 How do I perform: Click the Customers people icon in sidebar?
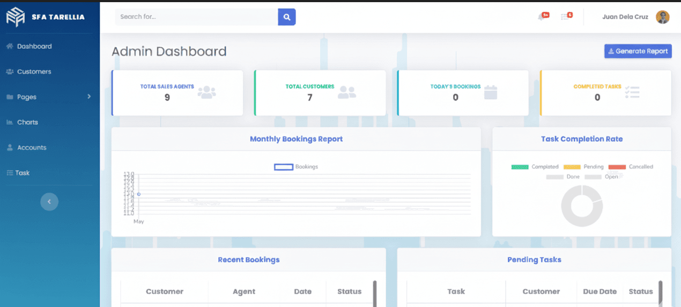[x=10, y=71]
